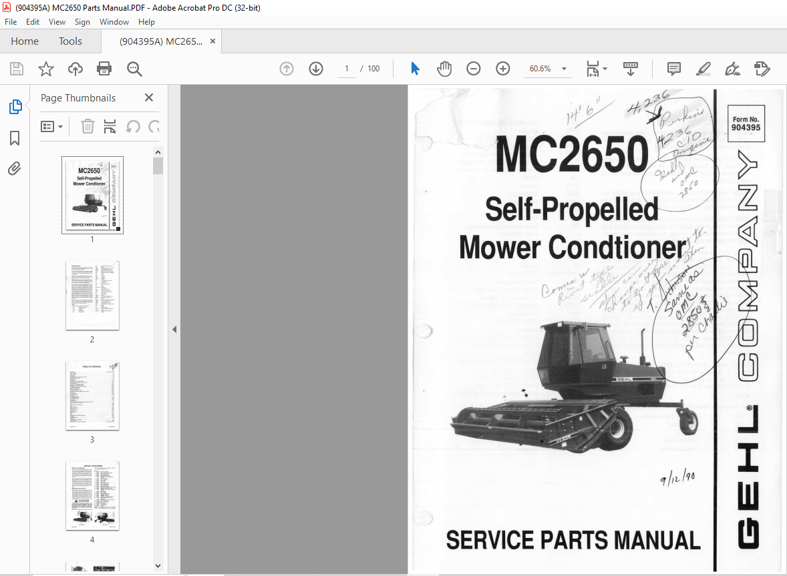The height and width of the screenshot is (576, 787).
Task: Zoom out with the minus circle icon
Action: point(473,69)
